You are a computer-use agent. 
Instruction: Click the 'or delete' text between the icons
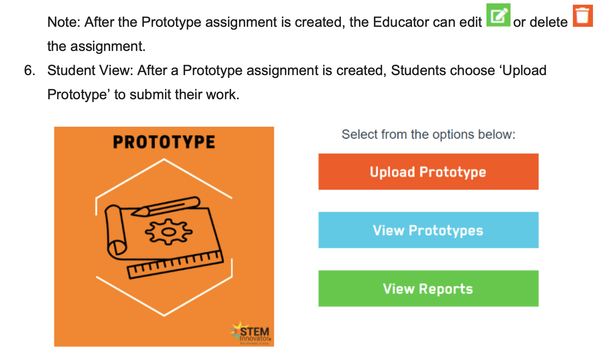click(x=540, y=22)
